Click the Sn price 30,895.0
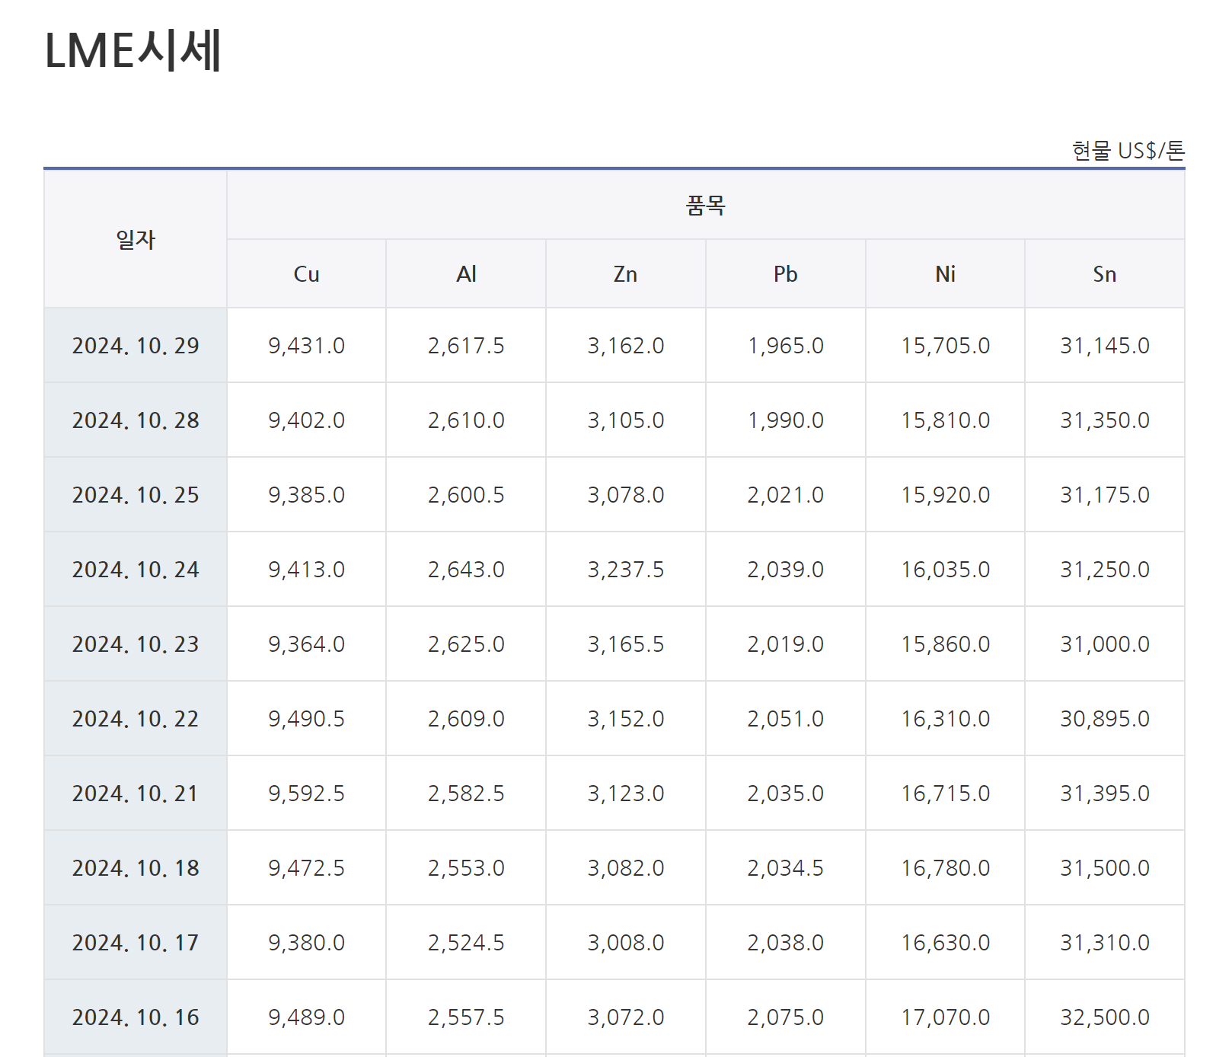This screenshot has width=1232, height=1057. coord(1104,719)
